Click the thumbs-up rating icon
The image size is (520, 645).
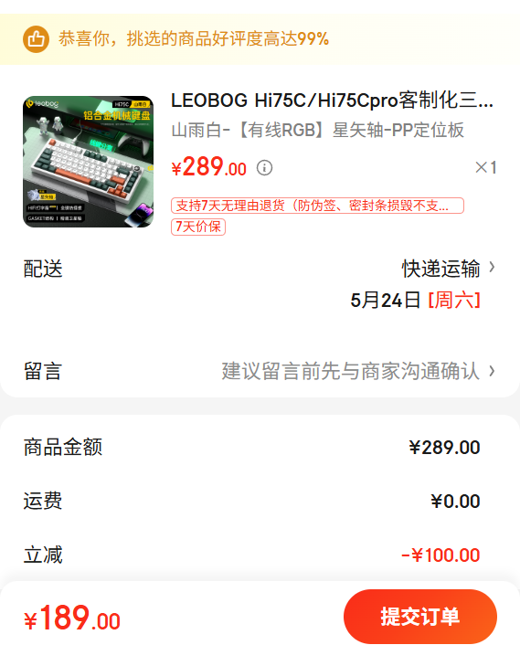point(36,39)
